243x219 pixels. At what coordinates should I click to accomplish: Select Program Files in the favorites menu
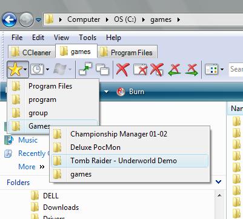click(53, 86)
